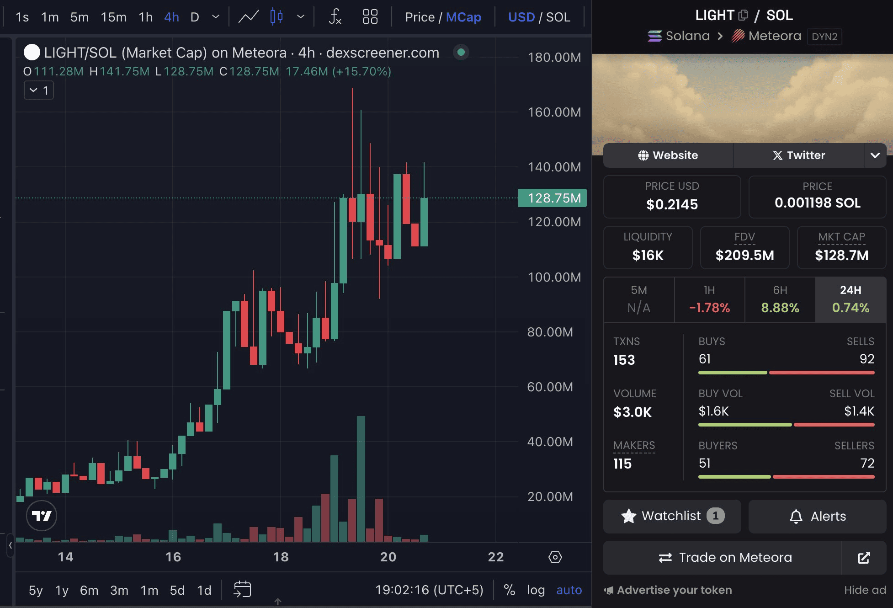Toggle auto scale on the chart
Screen dimensions: 893x608
pyautogui.click(x=569, y=590)
